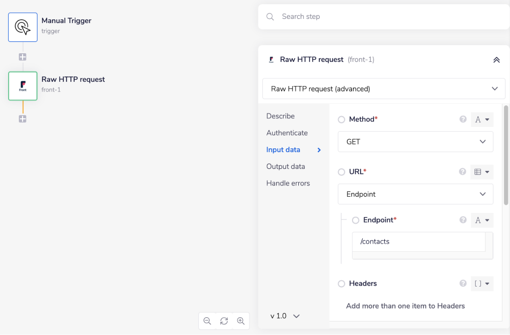Select the Front Raw HTTP request node
Image resolution: width=510 pixels, height=335 pixels.
(x=23, y=86)
